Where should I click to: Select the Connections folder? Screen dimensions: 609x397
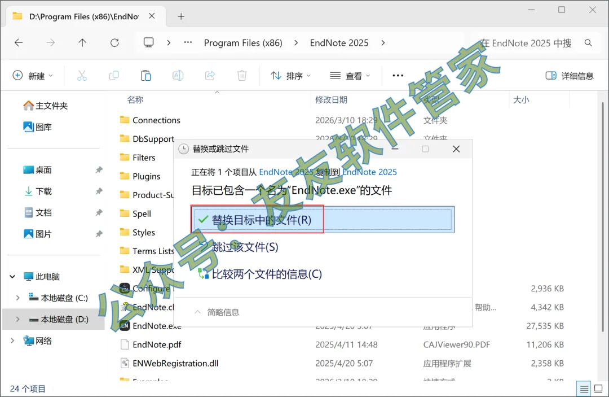(150, 120)
